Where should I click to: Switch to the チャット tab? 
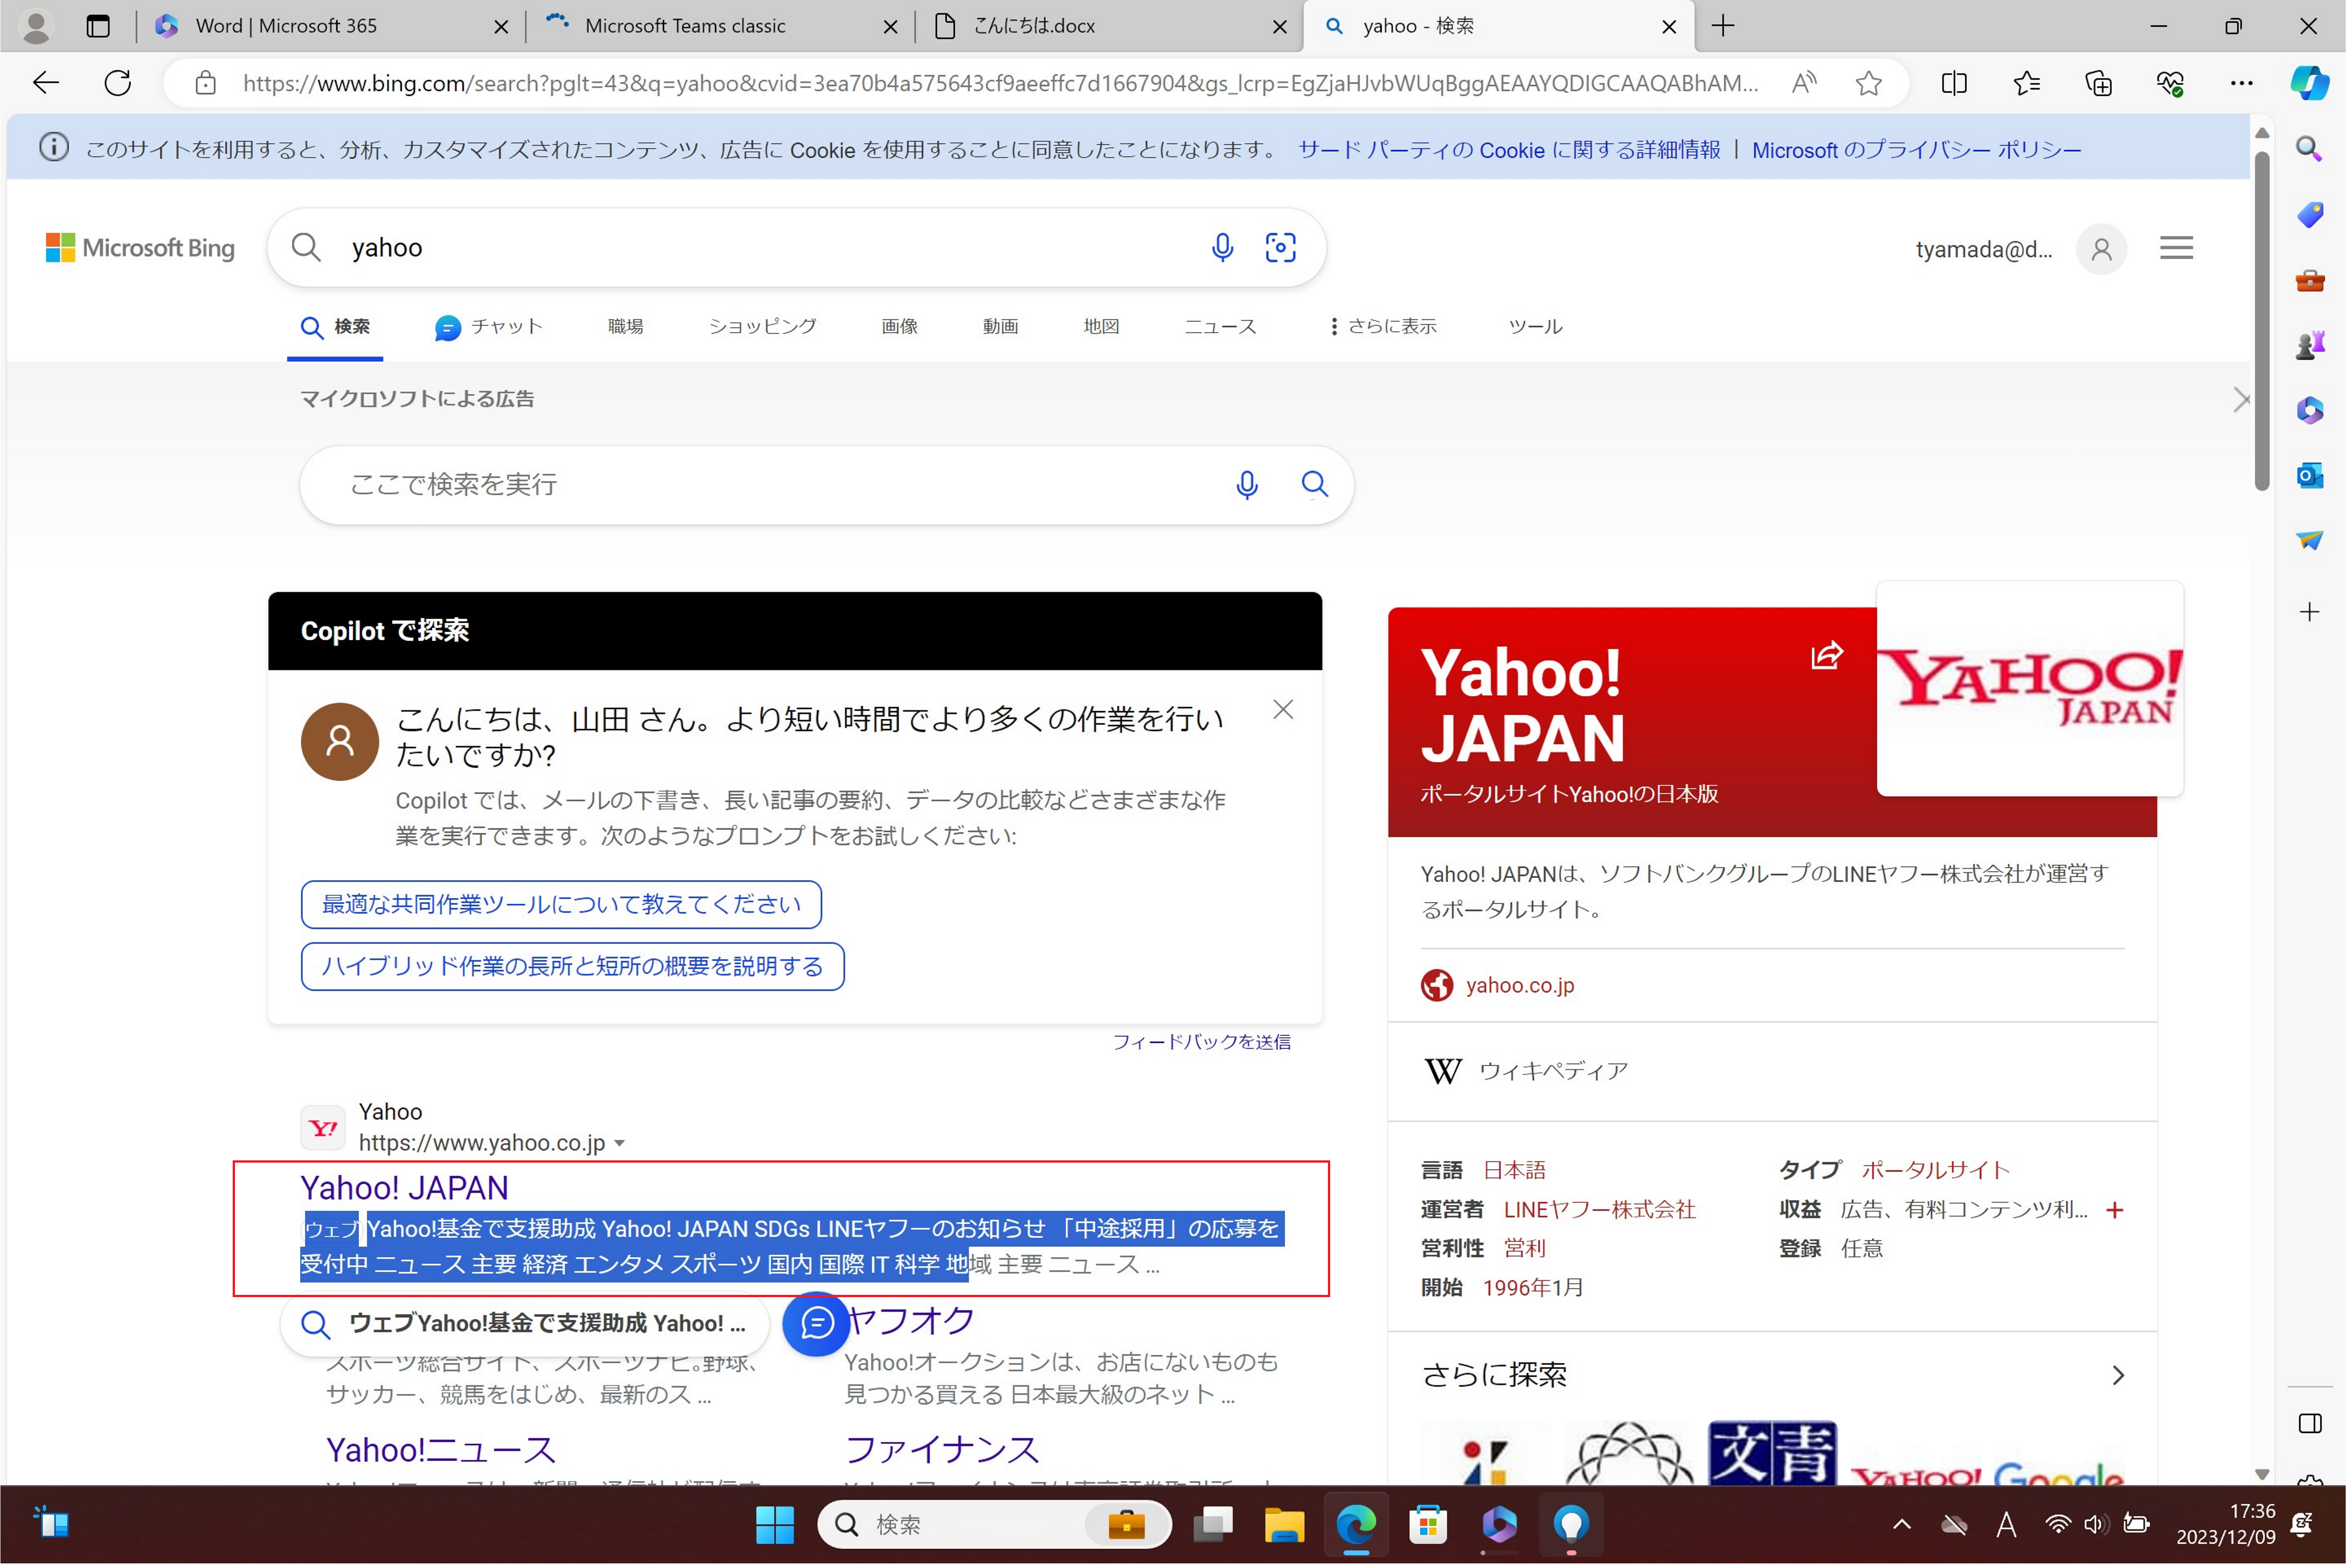tap(489, 327)
